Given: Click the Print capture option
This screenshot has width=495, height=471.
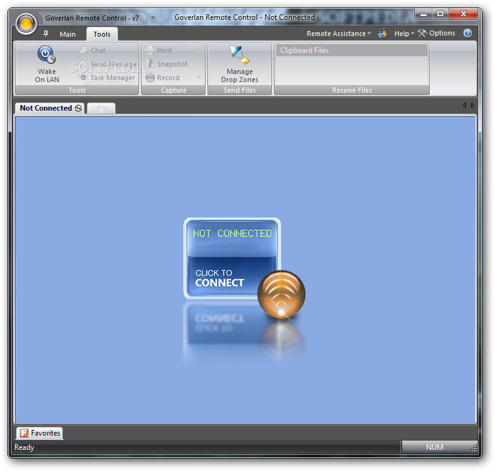Looking at the screenshot, I should 160,50.
